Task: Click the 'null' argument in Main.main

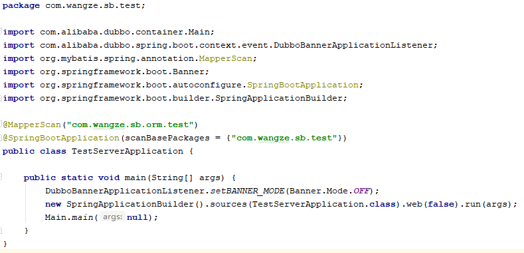Action: click(137, 217)
